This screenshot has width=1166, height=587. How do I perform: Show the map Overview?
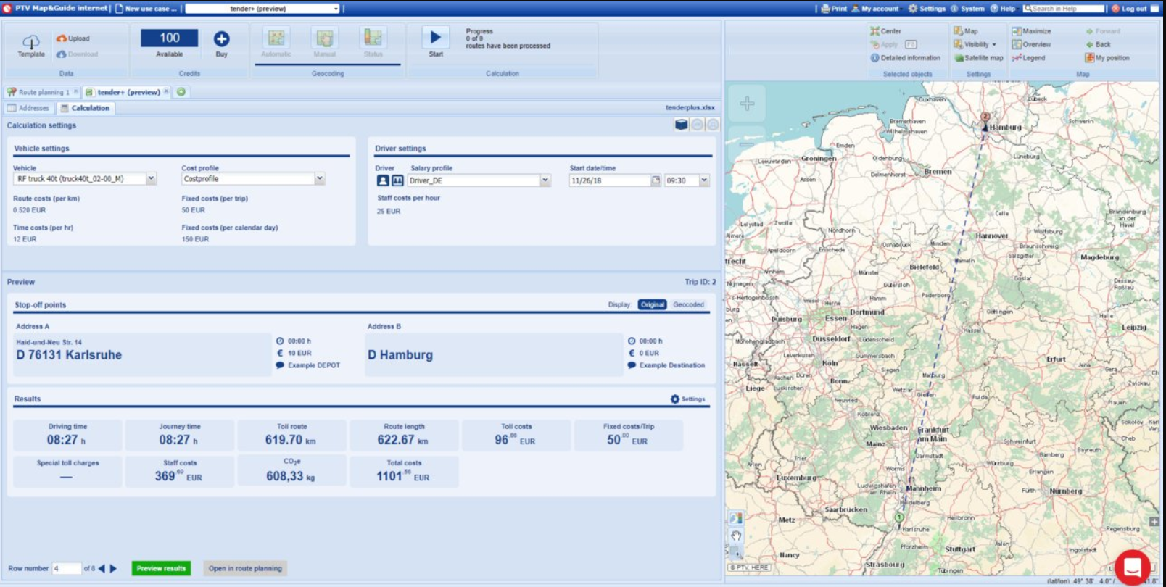(x=1032, y=44)
